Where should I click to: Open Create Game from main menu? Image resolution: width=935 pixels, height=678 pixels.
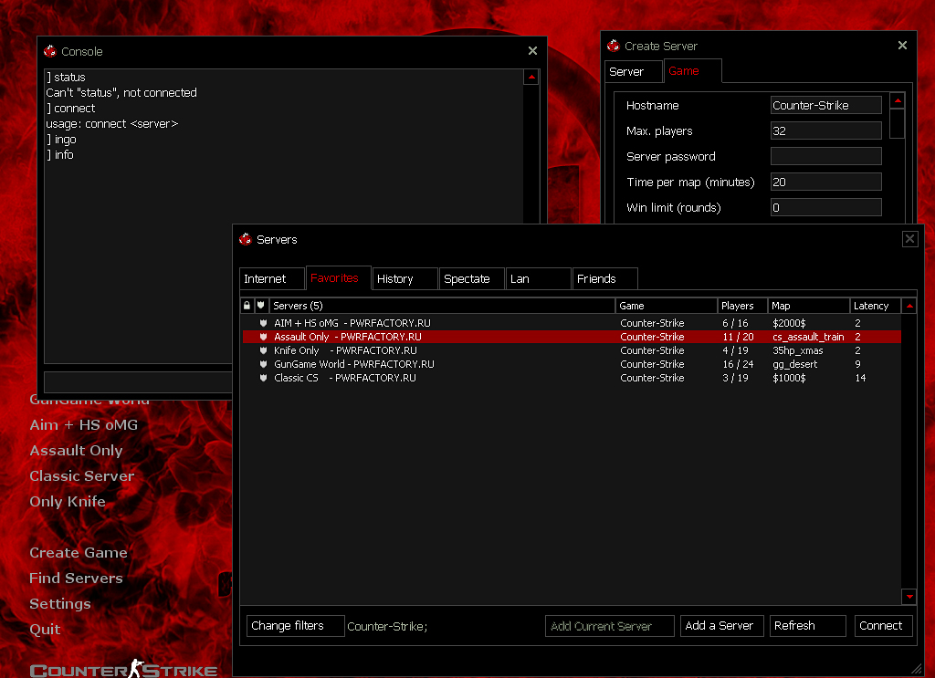coord(79,552)
